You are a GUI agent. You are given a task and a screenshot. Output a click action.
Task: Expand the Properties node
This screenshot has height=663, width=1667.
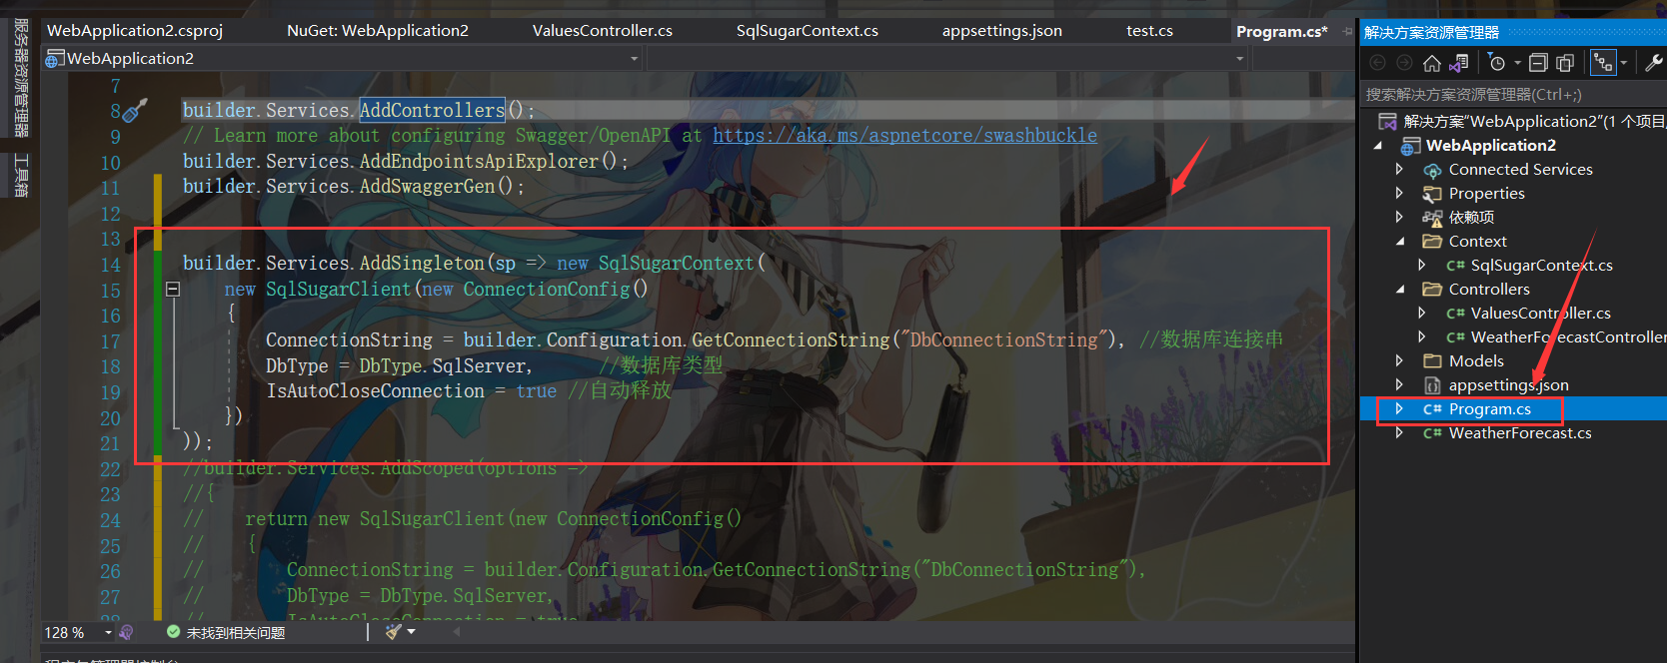coord(1400,193)
